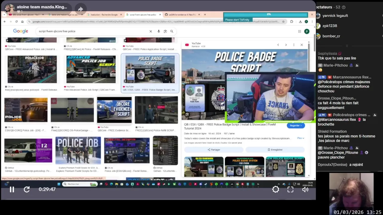Select the Police Badge Script thumbnail
Viewport: 383px width, 215px height.
pyautogui.click(x=150, y=69)
